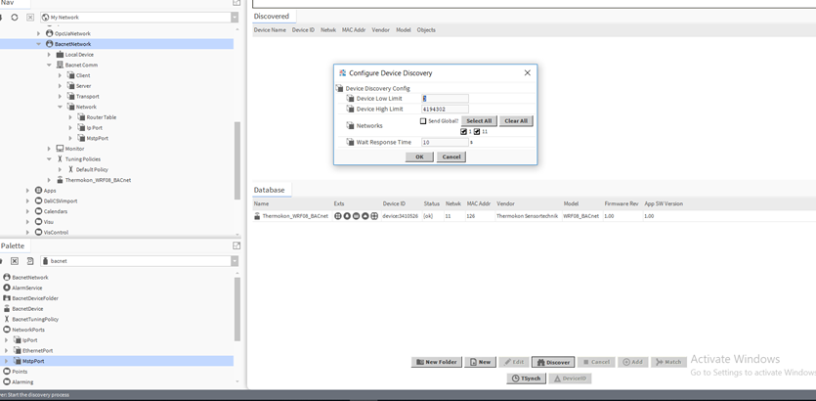Click the TSynch button
The image size is (816, 401).
[x=526, y=379]
